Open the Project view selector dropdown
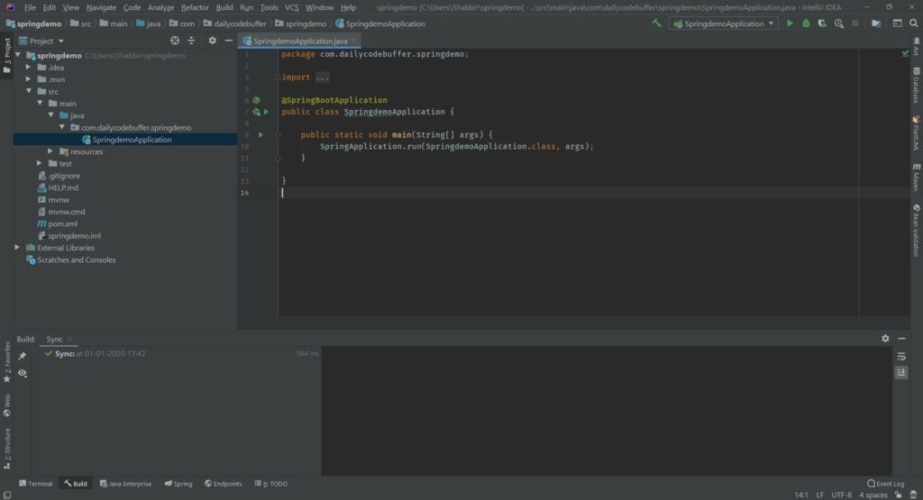The image size is (923, 500). [x=41, y=41]
